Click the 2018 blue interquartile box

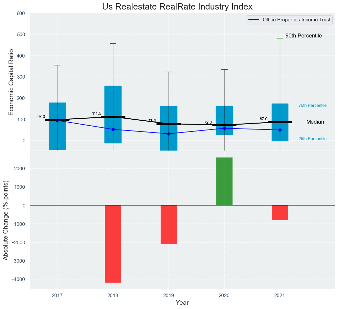pyautogui.click(x=113, y=99)
